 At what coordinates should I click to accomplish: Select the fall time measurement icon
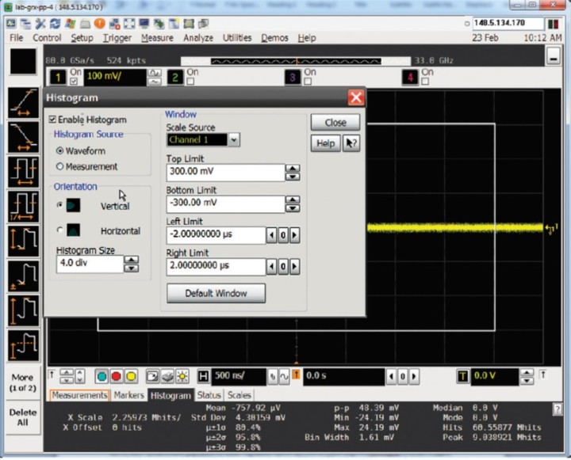coord(23,137)
